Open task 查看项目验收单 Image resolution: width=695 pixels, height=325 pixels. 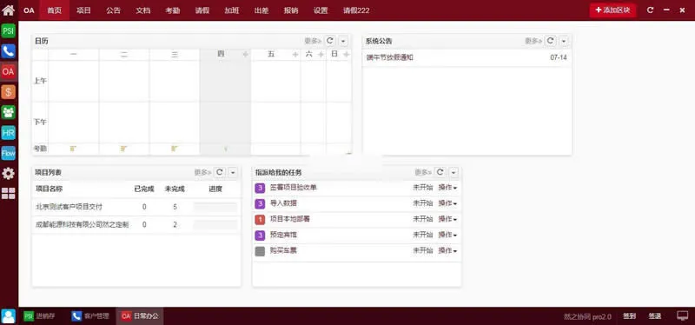(x=294, y=188)
